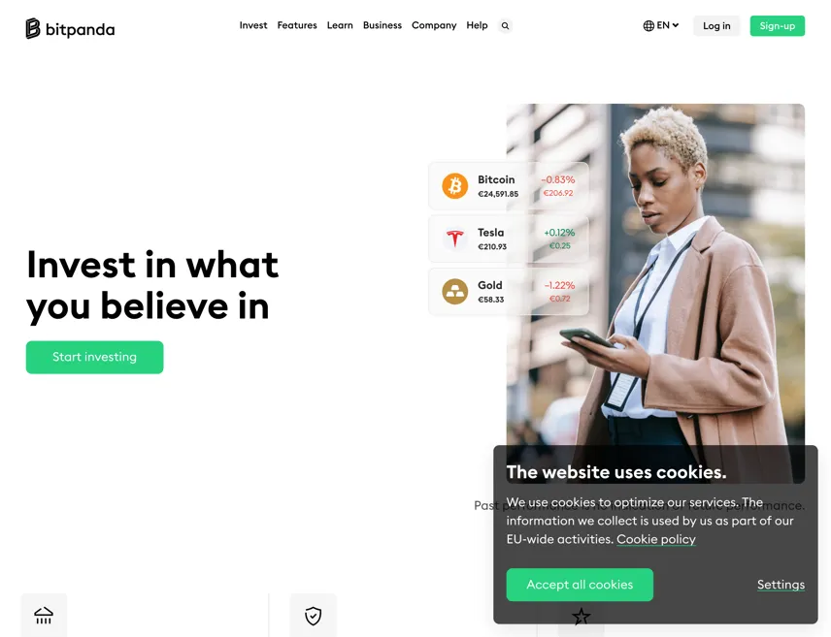Open the Company menu
The height and width of the screenshot is (637, 831).
(x=434, y=25)
